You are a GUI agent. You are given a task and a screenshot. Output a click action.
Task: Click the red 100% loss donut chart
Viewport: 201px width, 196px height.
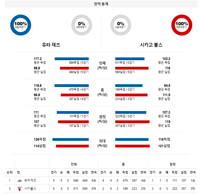(x=182, y=25)
